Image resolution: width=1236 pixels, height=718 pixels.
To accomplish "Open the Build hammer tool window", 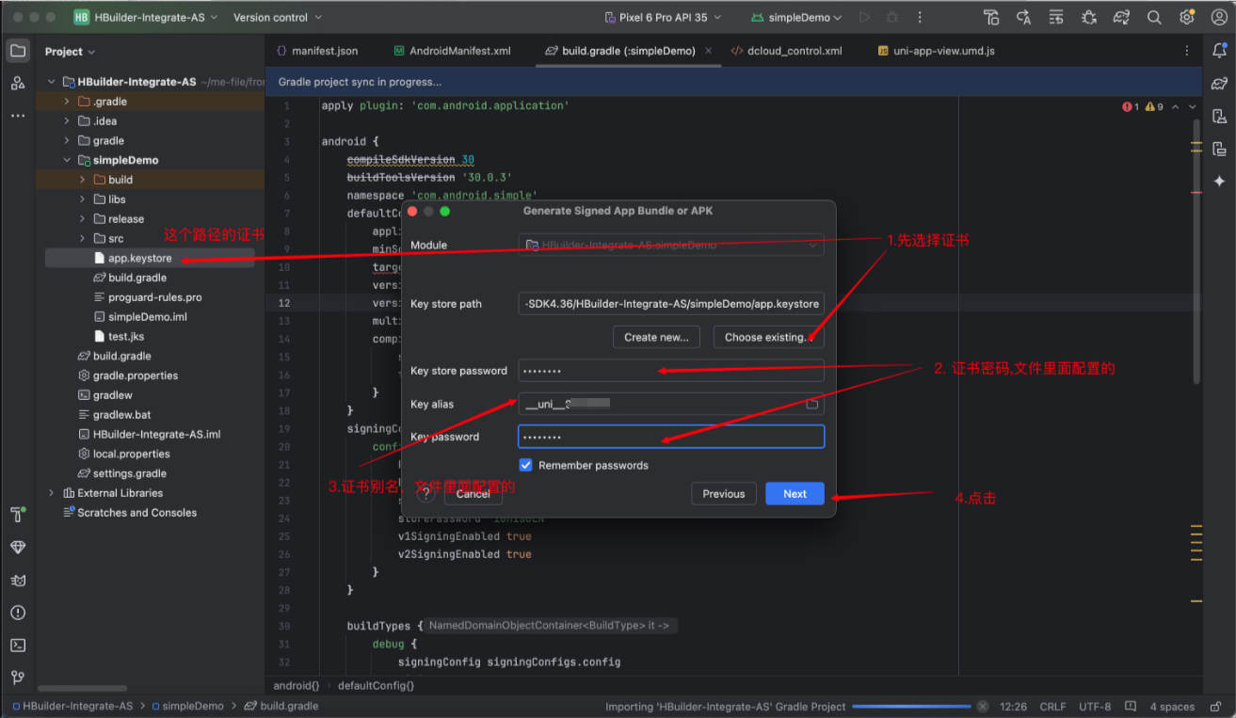I will [18, 515].
